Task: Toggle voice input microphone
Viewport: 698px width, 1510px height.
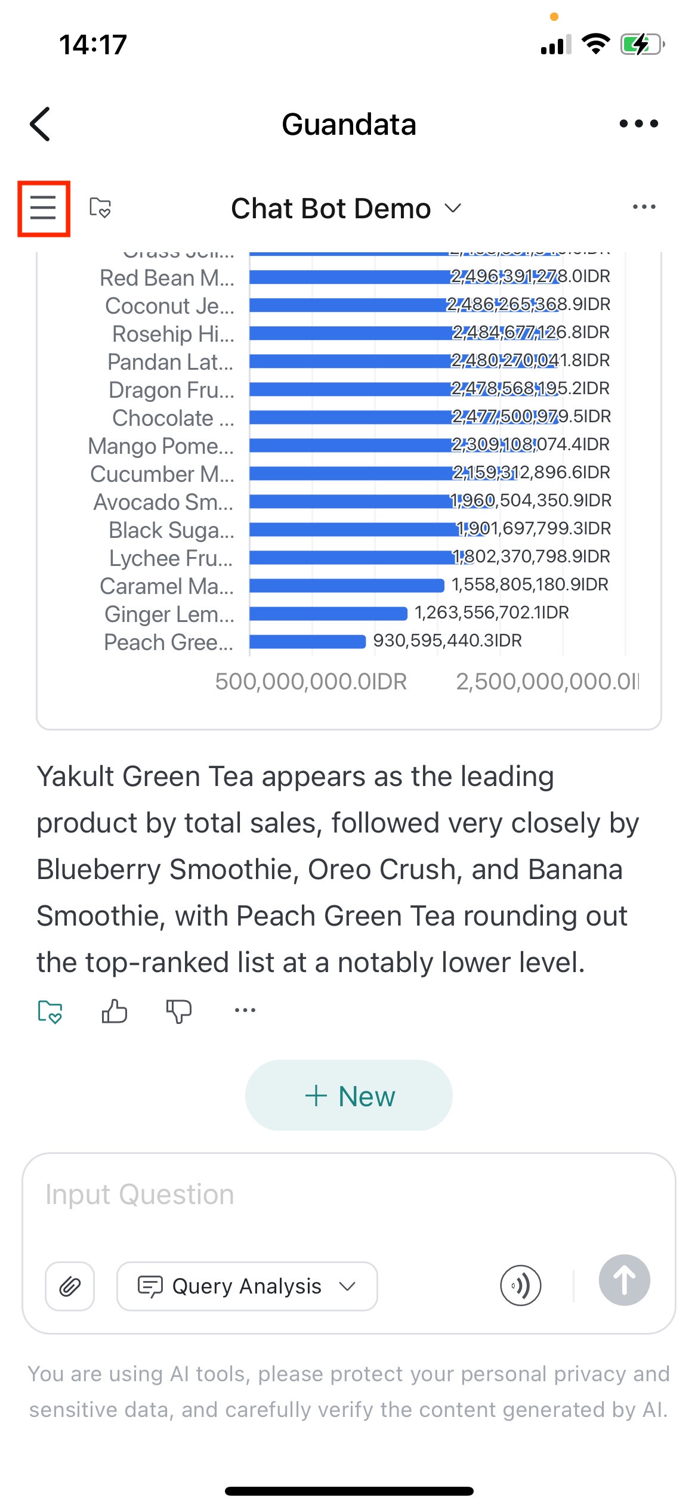Action: (x=521, y=1286)
